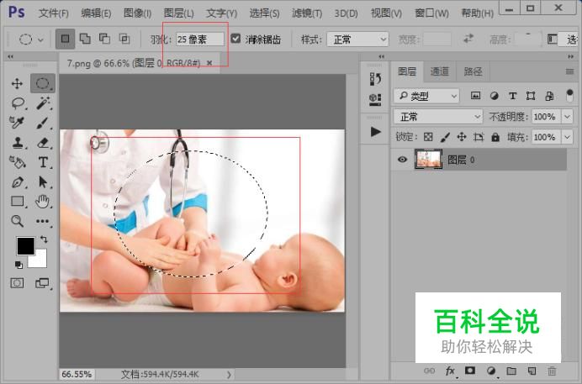Screen dimensions: 582x384
Task: Select the Path Selection arrow tool
Action: (x=43, y=182)
